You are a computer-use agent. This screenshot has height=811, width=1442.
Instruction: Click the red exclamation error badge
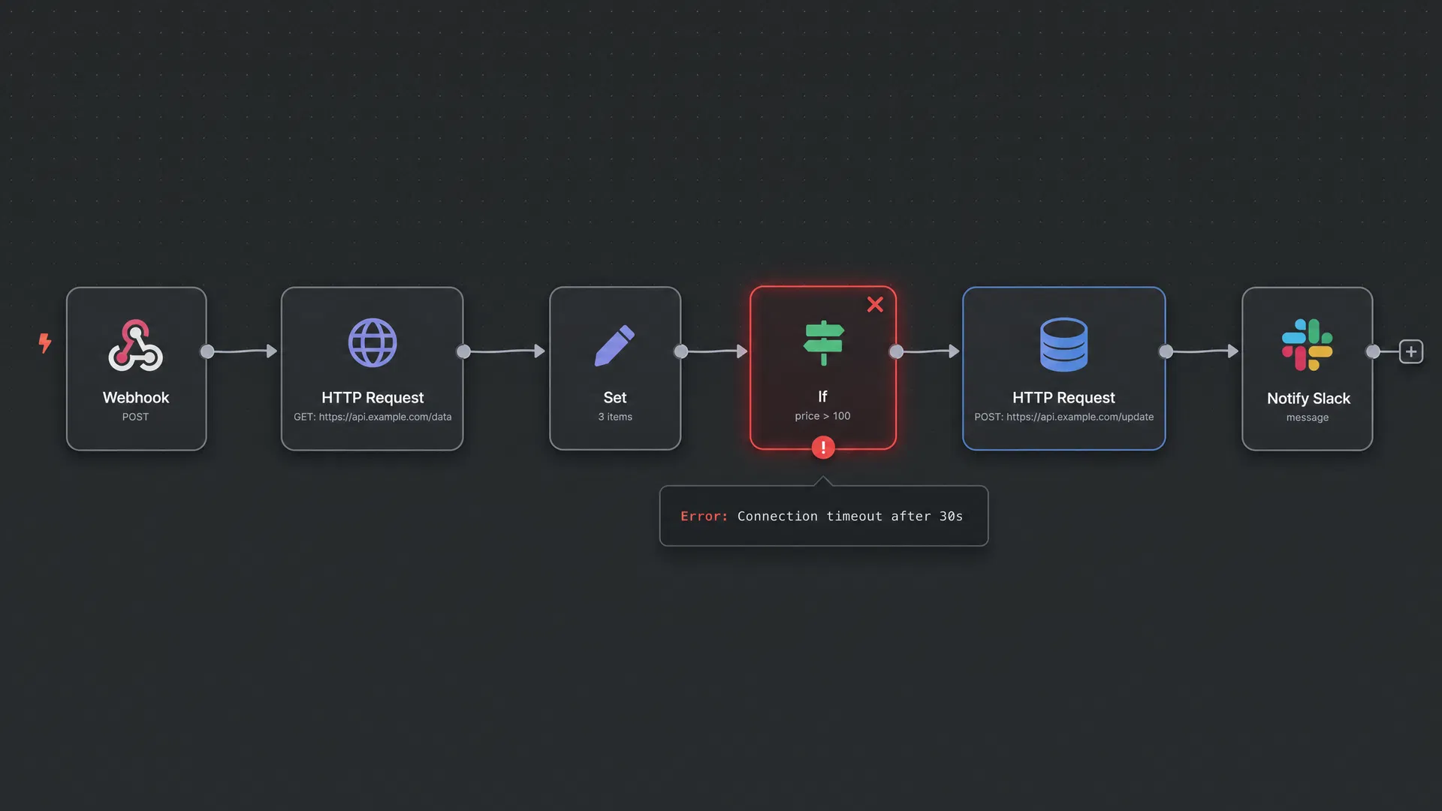[823, 448]
